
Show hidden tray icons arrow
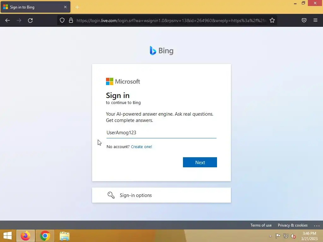pos(270,236)
